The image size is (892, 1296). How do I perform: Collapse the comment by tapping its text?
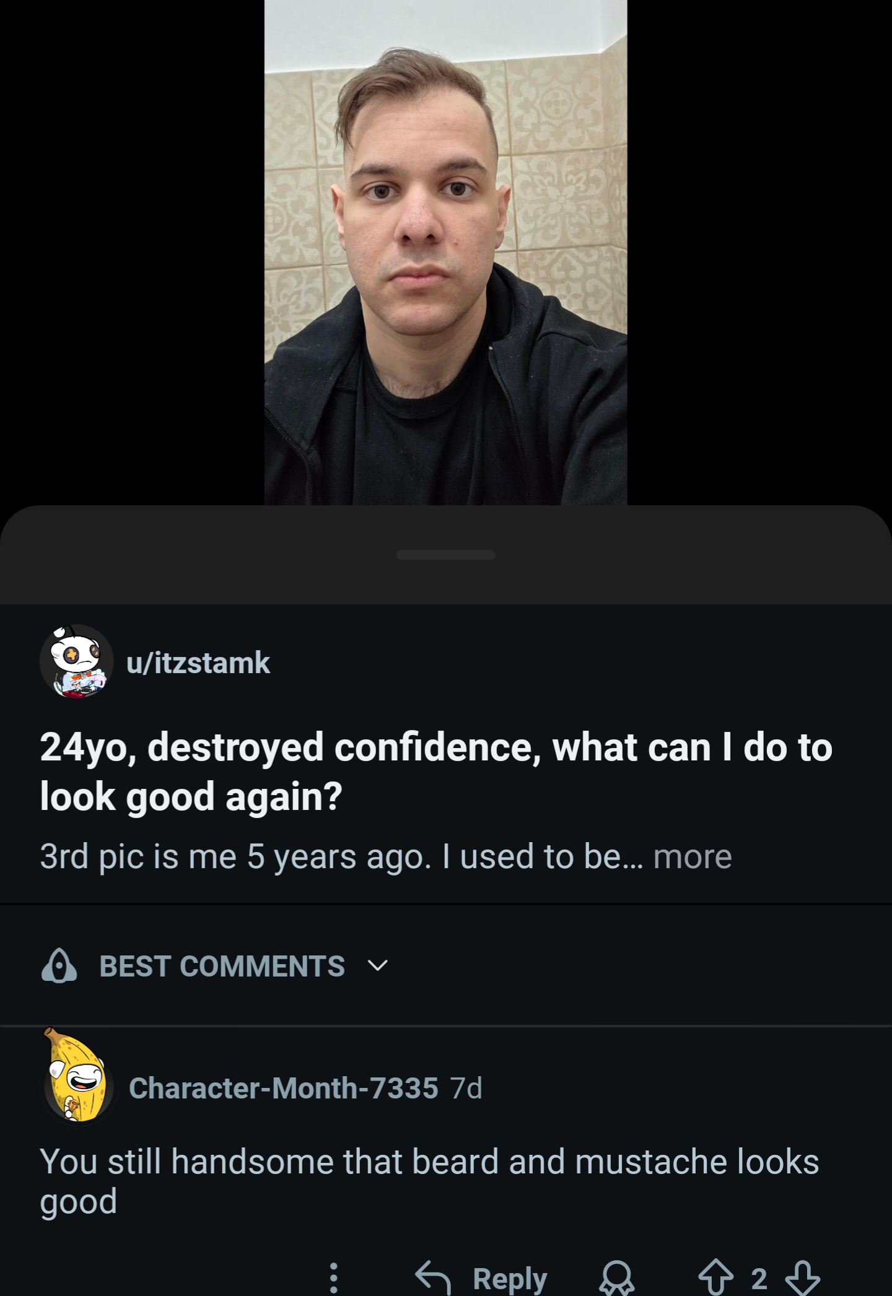click(x=429, y=1180)
